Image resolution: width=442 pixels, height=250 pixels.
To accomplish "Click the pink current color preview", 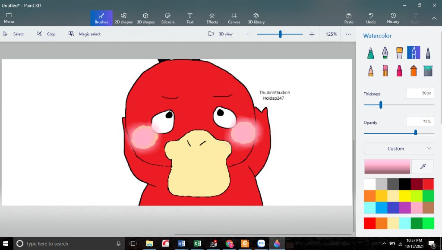I will coord(387,166).
